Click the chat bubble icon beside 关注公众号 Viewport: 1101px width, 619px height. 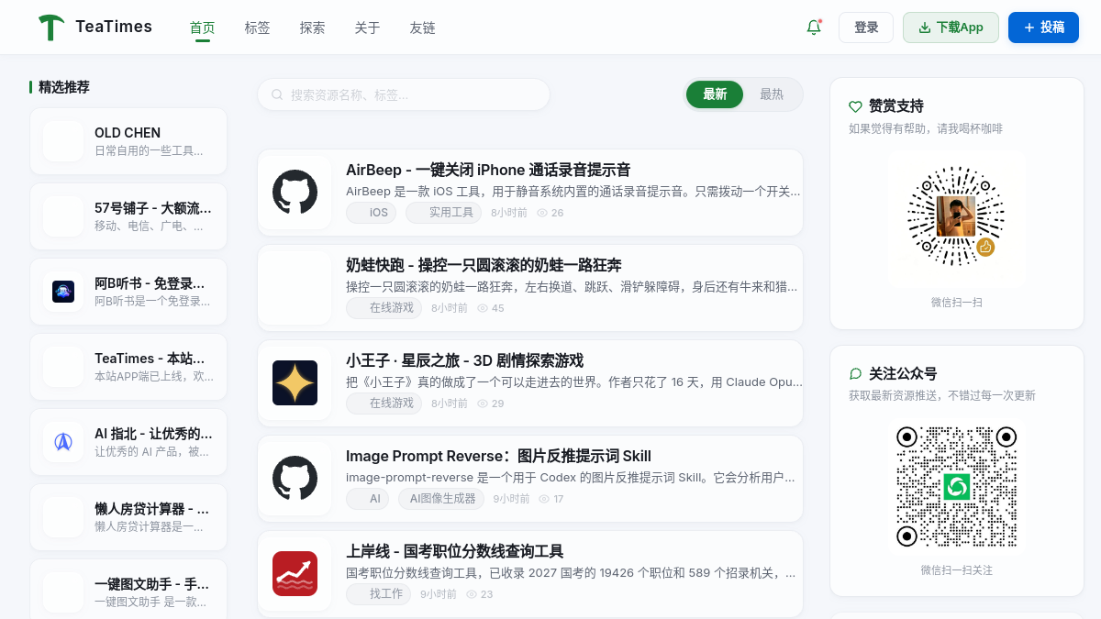click(x=855, y=374)
